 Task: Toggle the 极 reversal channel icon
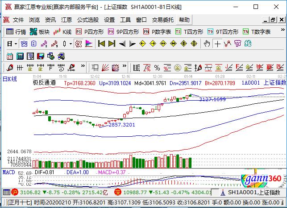(79, 44)
